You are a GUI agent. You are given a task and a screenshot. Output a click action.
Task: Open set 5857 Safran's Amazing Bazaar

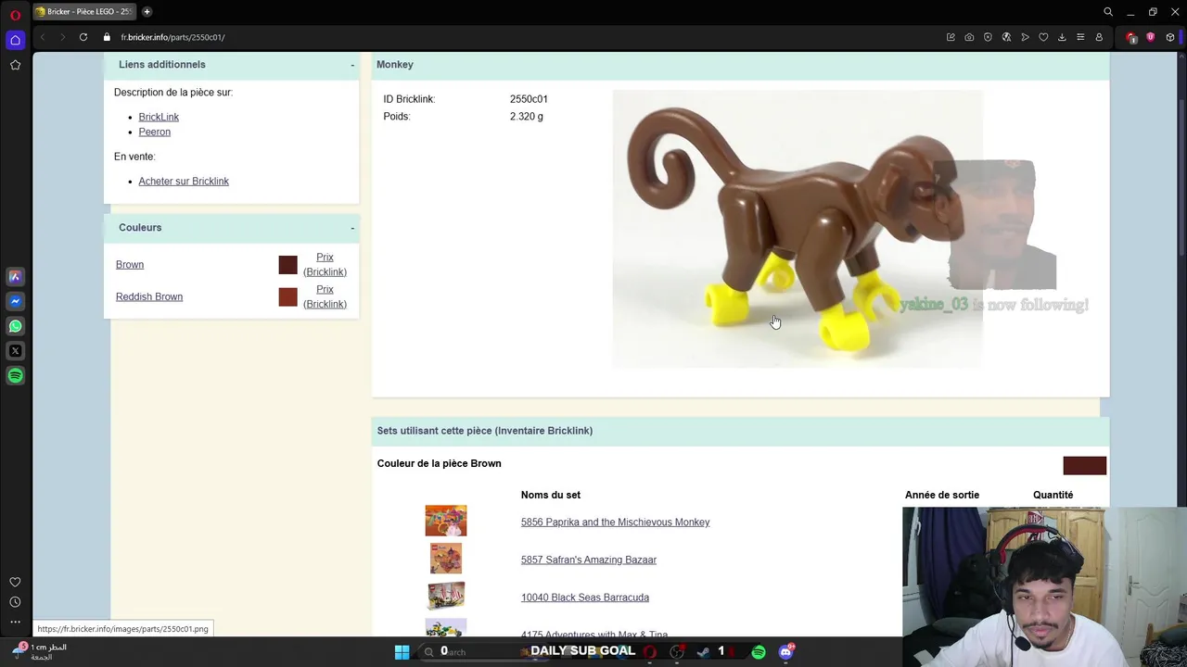588,560
